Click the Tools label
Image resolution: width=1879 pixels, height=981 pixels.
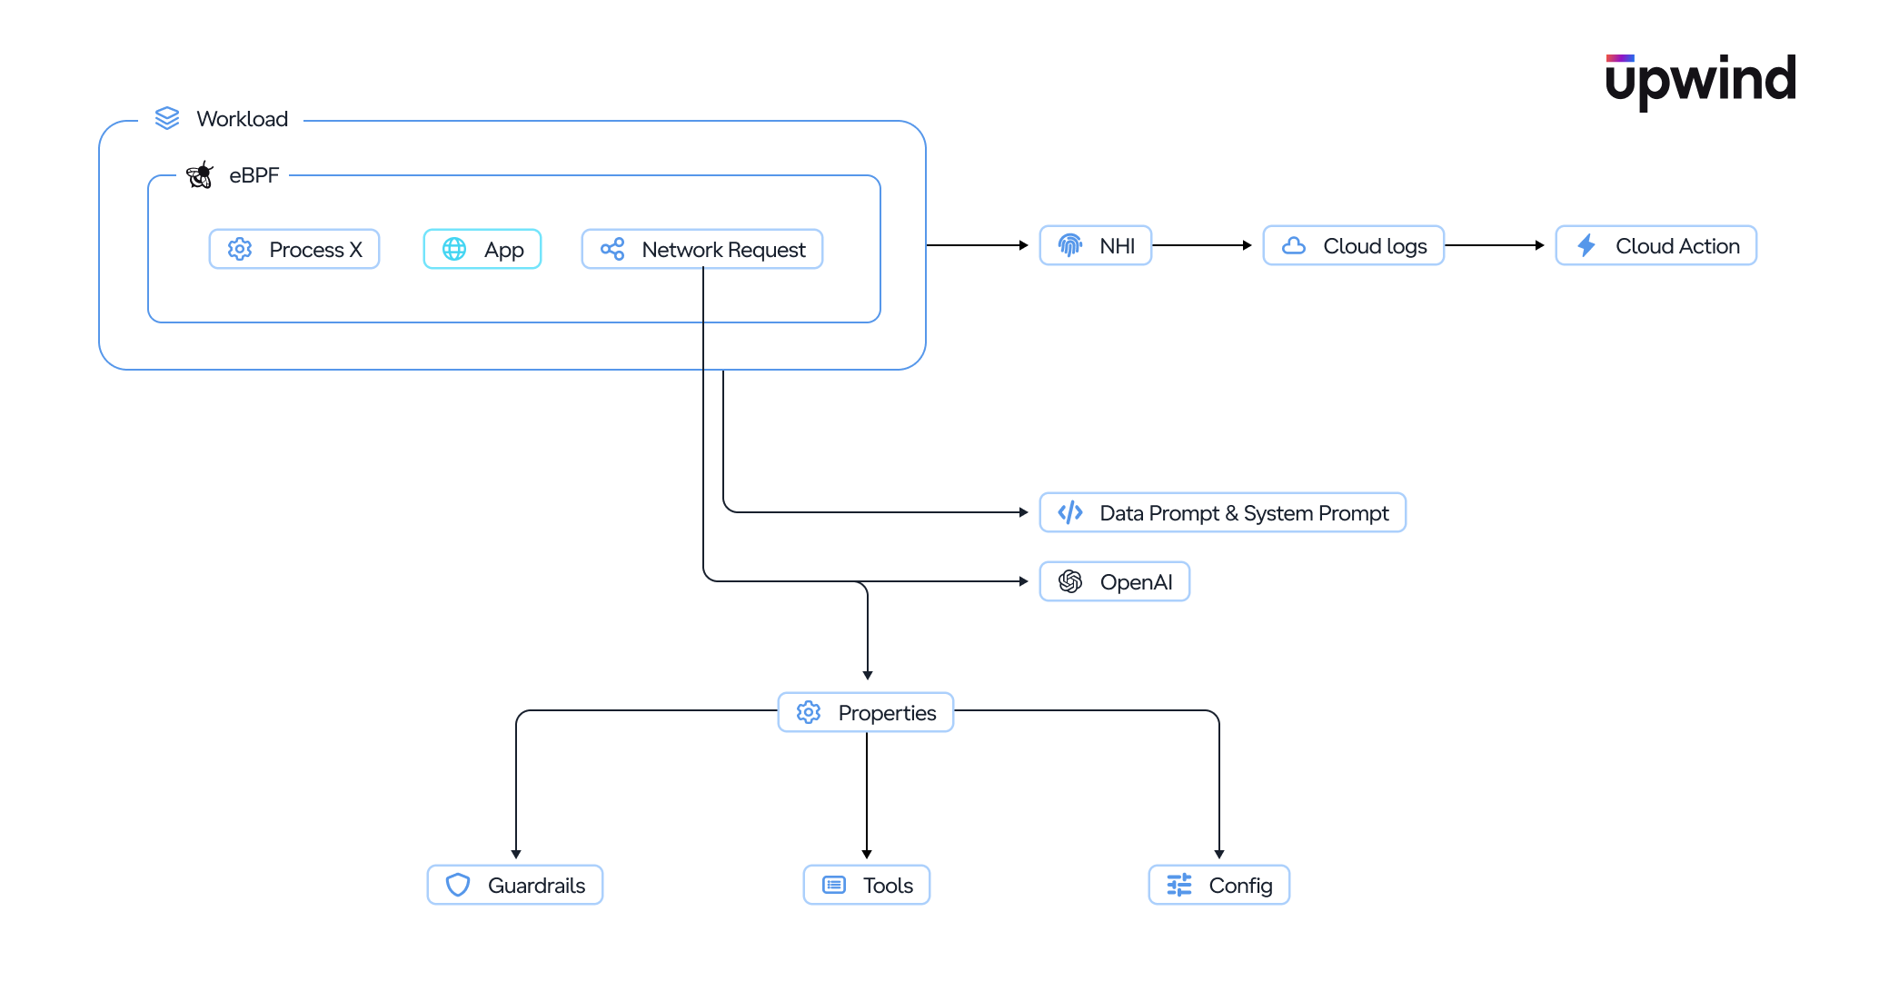coord(889,886)
